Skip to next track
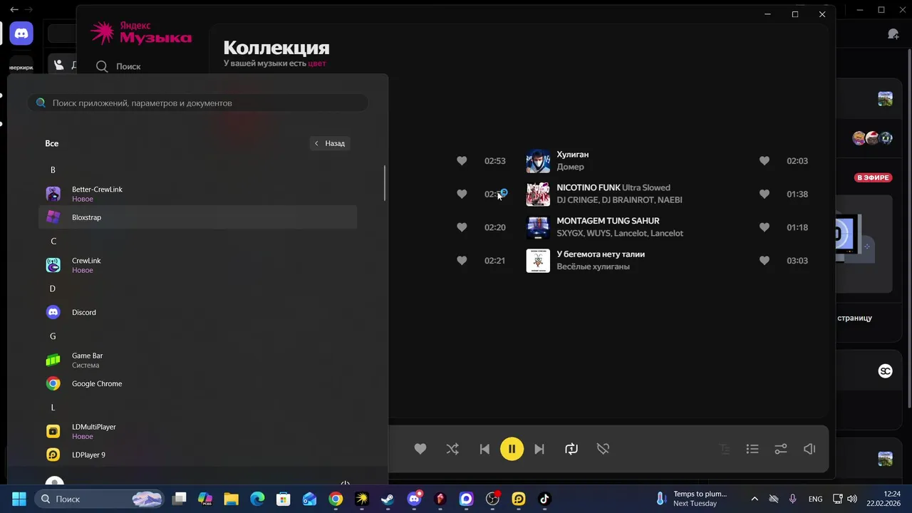 coord(539,449)
